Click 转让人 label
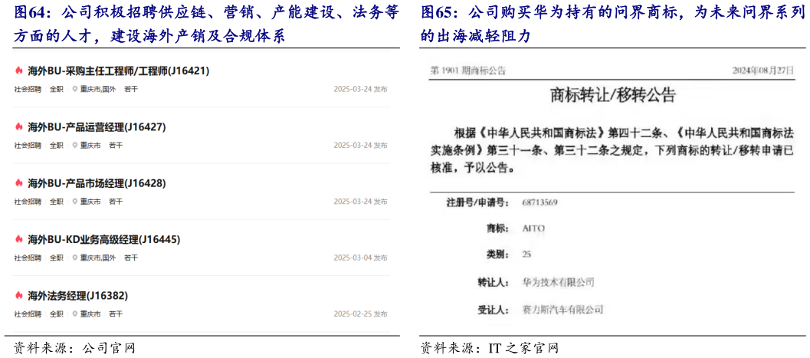 [x=494, y=283]
